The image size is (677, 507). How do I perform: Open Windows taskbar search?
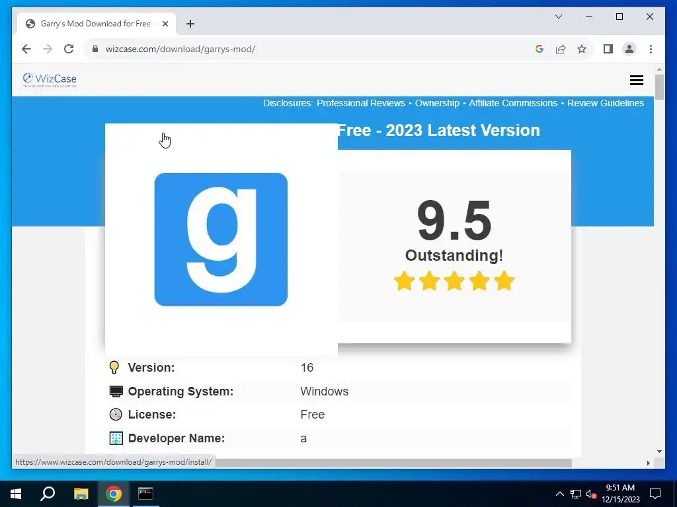[48, 494]
